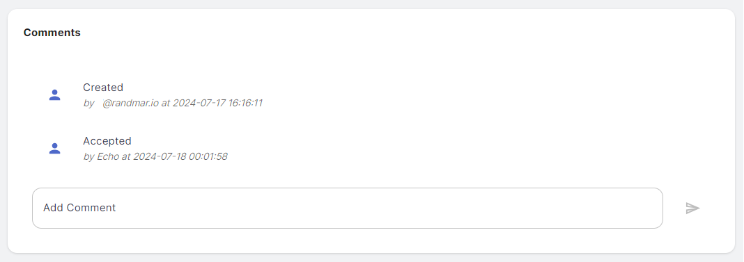The height and width of the screenshot is (262, 744).
Task: Select the Created status label
Action: point(103,88)
